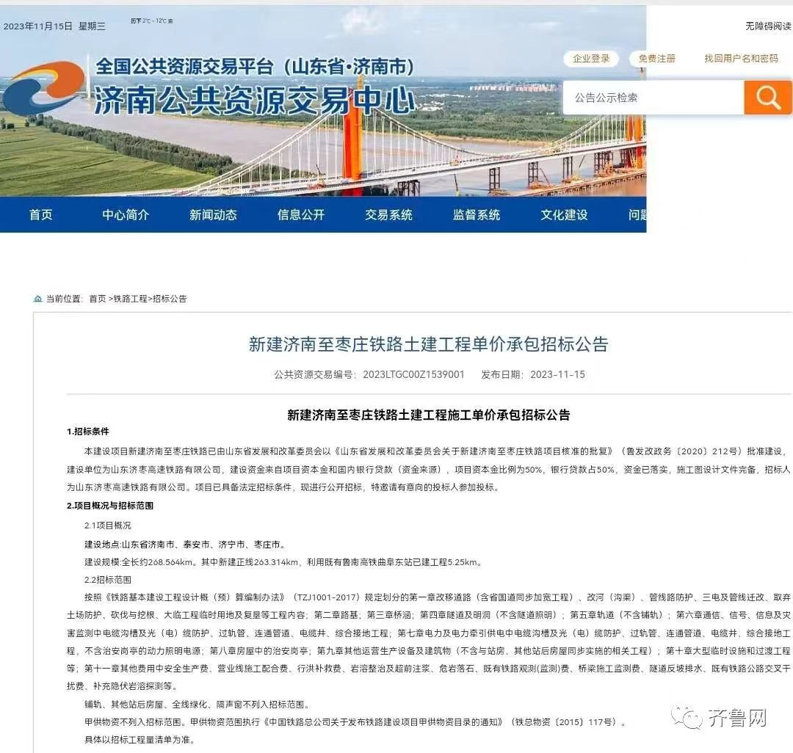Click publish date 2023-11-15
Viewport: 793px width, 753px height.
click(x=557, y=374)
